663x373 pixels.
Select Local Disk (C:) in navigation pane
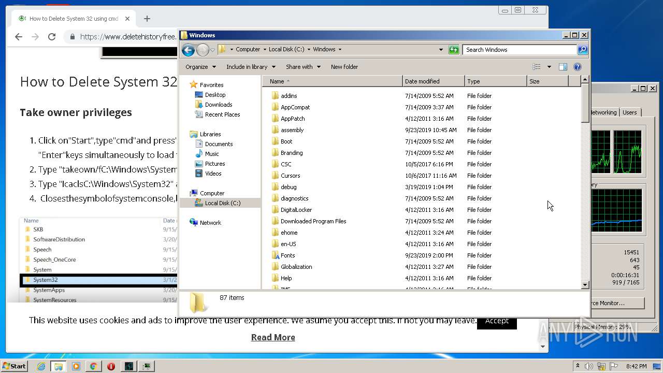point(223,203)
